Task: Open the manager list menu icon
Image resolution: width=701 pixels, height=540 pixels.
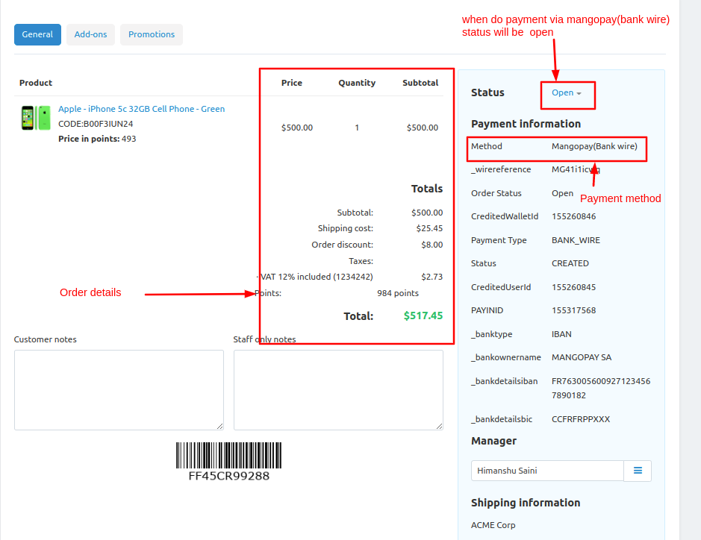Action: [x=638, y=471]
